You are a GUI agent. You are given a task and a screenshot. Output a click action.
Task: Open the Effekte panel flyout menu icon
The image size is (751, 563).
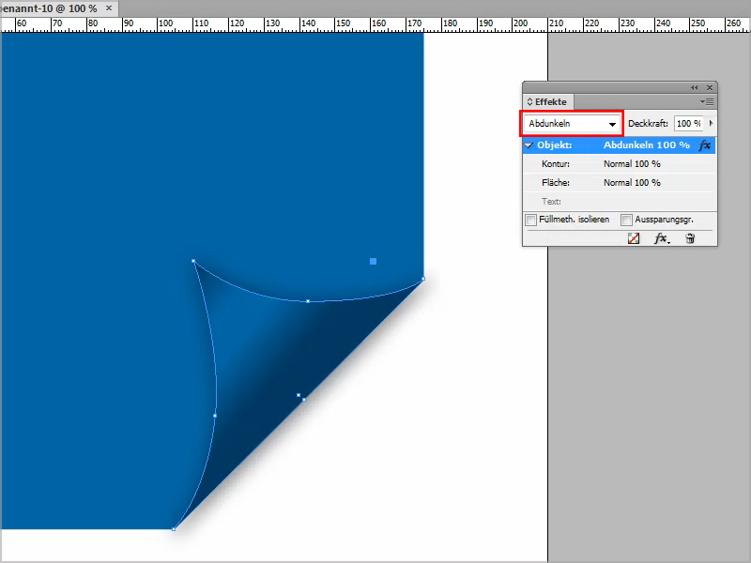[705, 100]
